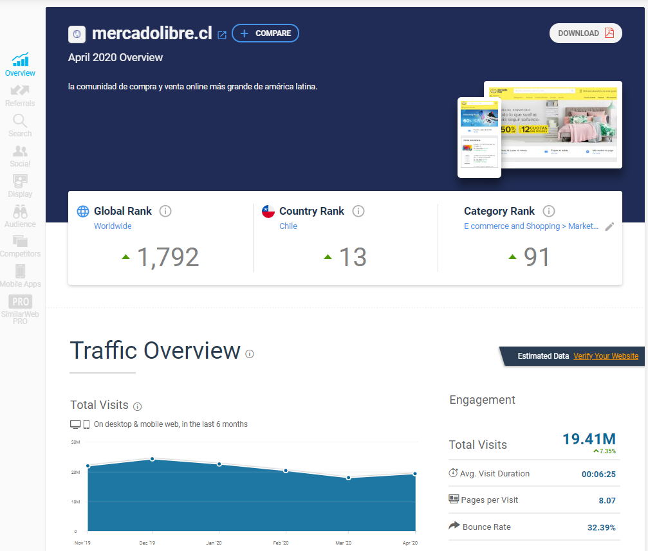Click the Bounce Rate value 32.39%
Image resolution: width=648 pixels, height=551 pixels.
click(601, 527)
